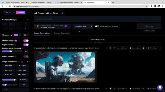Open the token info help icon near Upgrade
165x92 pixels.
click(x=13, y=13)
